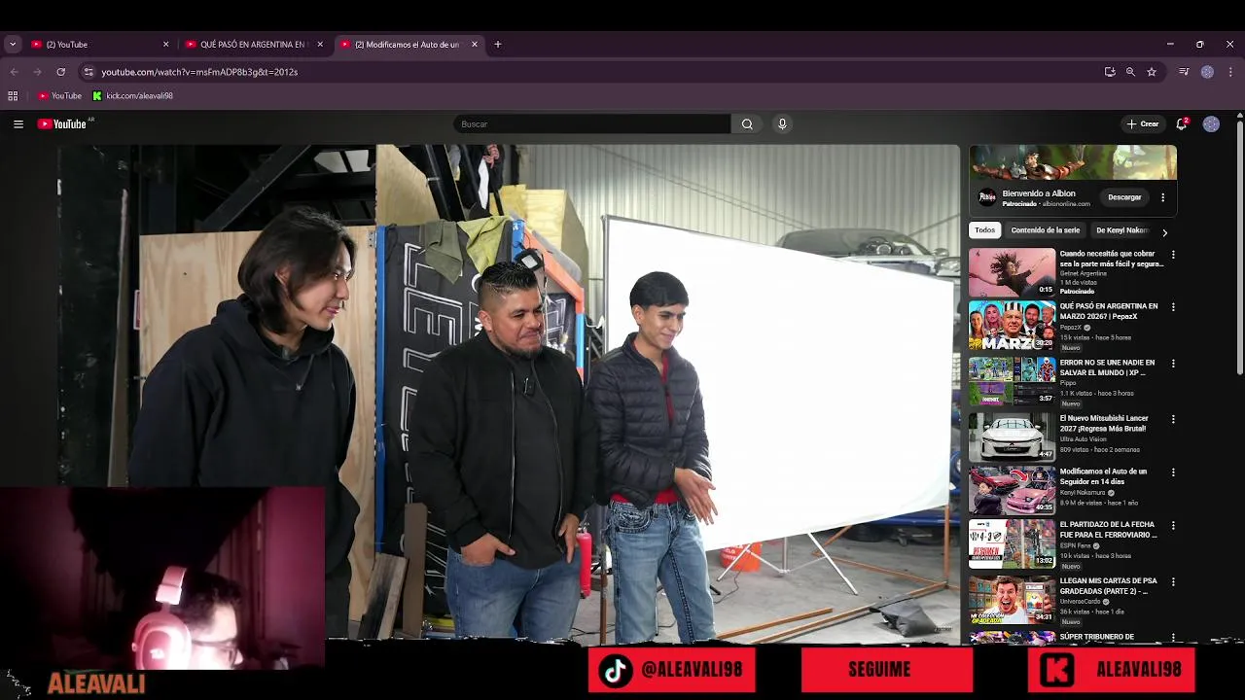The width and height of the screenshot is (1245, 700).
Task: Open 'QUÉ PASÓ EN ARGENTINA EN MARZO' thumbnail
Action: click(x=1012, y=325)
